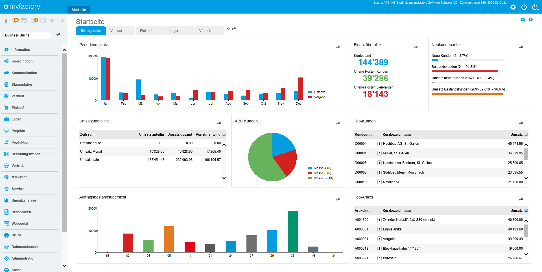Click the blue mail envelope icon
Image resolution: width=542 pixels, height=272 pixels.
[x=523, y=20]
